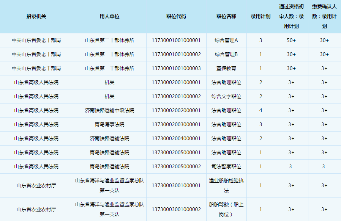This screenshot has height=221, width=341.
Task: Click the 船舶驾驶（船上岗位） position name
Action: [226, 209]
